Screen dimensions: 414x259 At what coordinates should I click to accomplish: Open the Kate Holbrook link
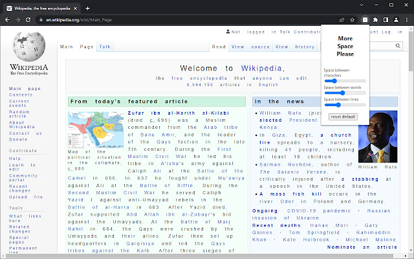306,240
